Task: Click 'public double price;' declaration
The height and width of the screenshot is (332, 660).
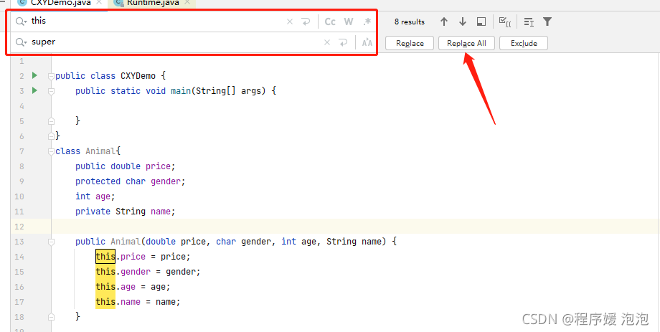Action: point(125,166)
